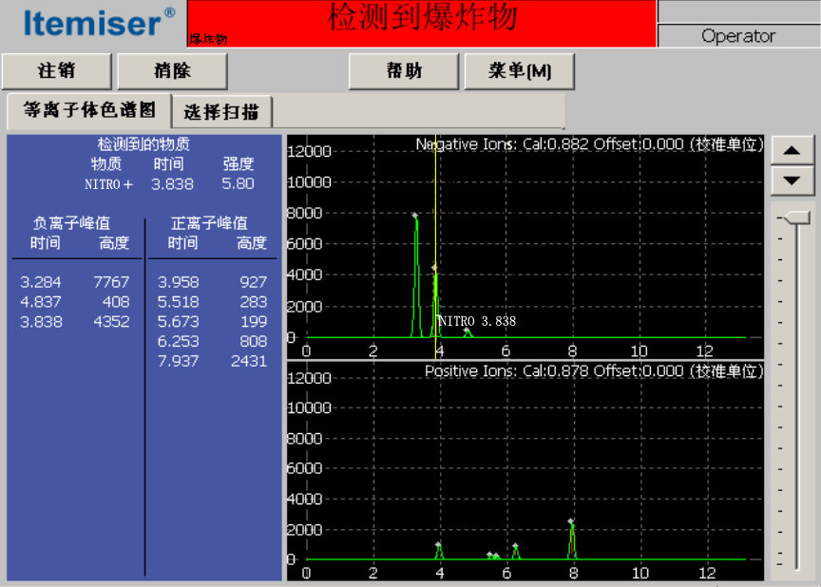Click the 注销 logout button
This screenshot has width=821, height=587.
tap(57, 71)
